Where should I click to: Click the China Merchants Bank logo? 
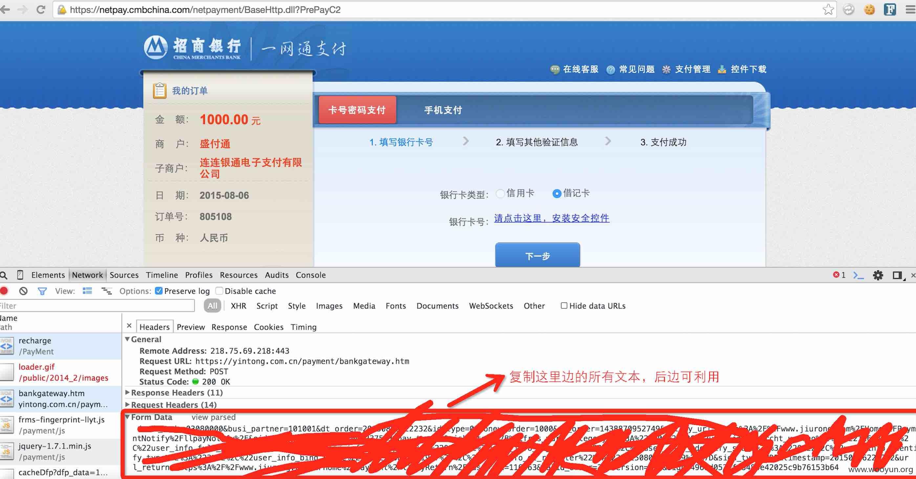click(192, 47)
